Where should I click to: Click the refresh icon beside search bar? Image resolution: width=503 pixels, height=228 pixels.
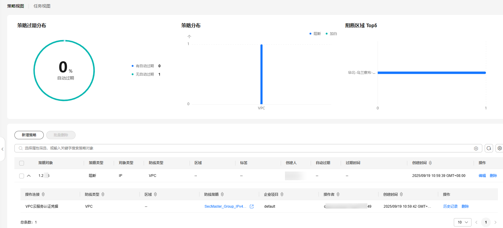489,148
